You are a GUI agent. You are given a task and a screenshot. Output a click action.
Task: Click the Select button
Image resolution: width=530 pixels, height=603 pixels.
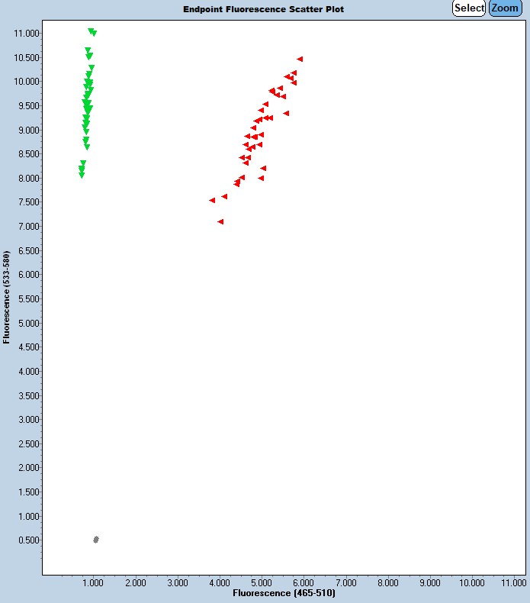[x=469, y=8]
